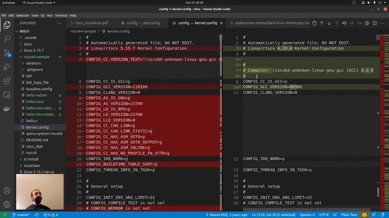Viewport: 389px width, 218px height.
Task: Click the Synchronize Changes status icon
Action: coord(36,215)
